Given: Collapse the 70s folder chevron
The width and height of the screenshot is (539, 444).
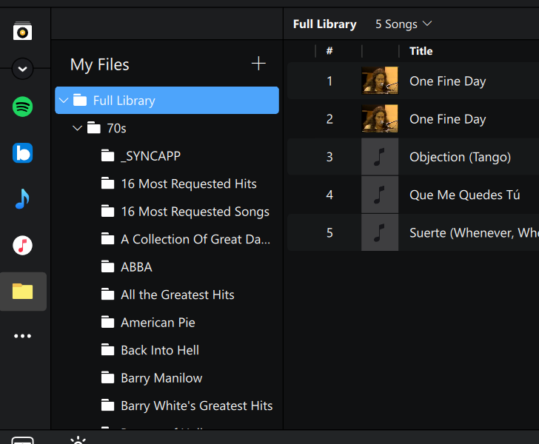Looking at the screenshot, I should 77,129.
